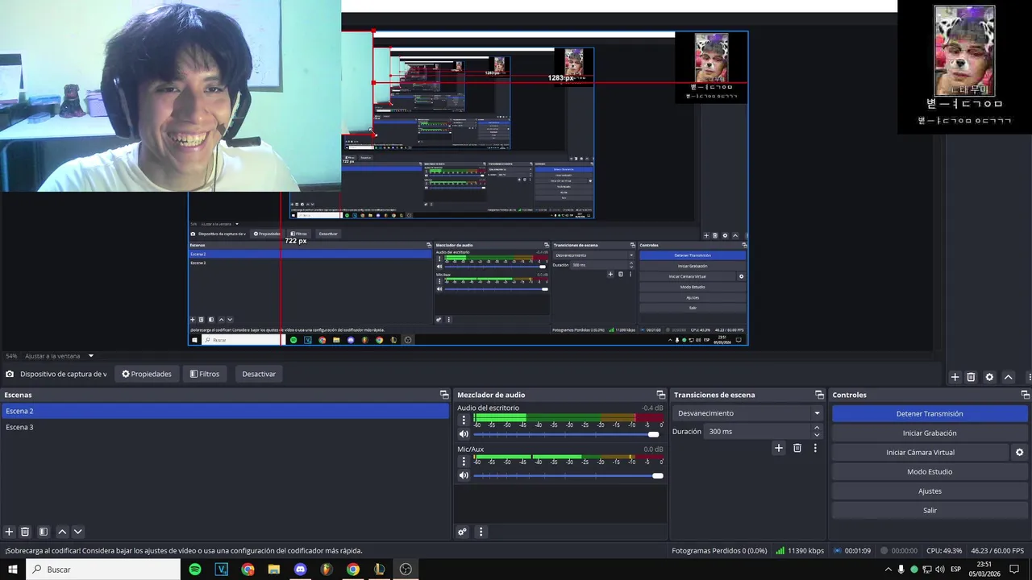Screen dimensions: 1032x580
Task: Select the webcam source in the preview
Action: 170,96
